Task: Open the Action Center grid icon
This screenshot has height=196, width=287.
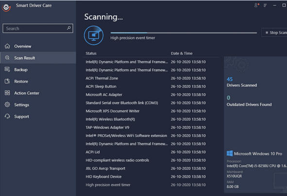Action: 7,93
